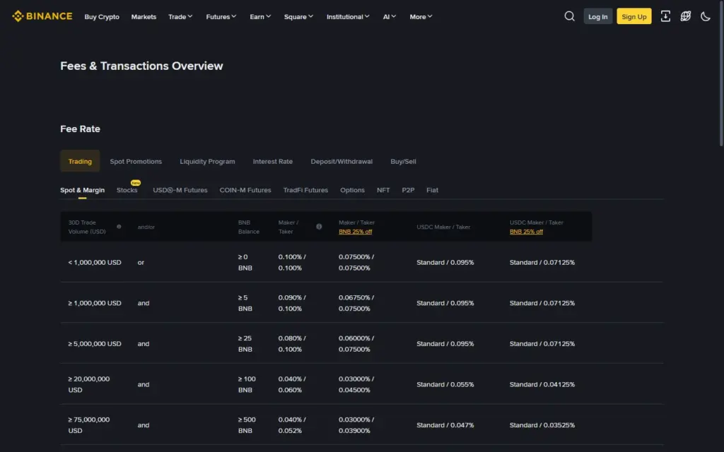Click the '0.080% / 0.100%' fee cell
Screen dimensions: 724x452
tap(292, 344)
